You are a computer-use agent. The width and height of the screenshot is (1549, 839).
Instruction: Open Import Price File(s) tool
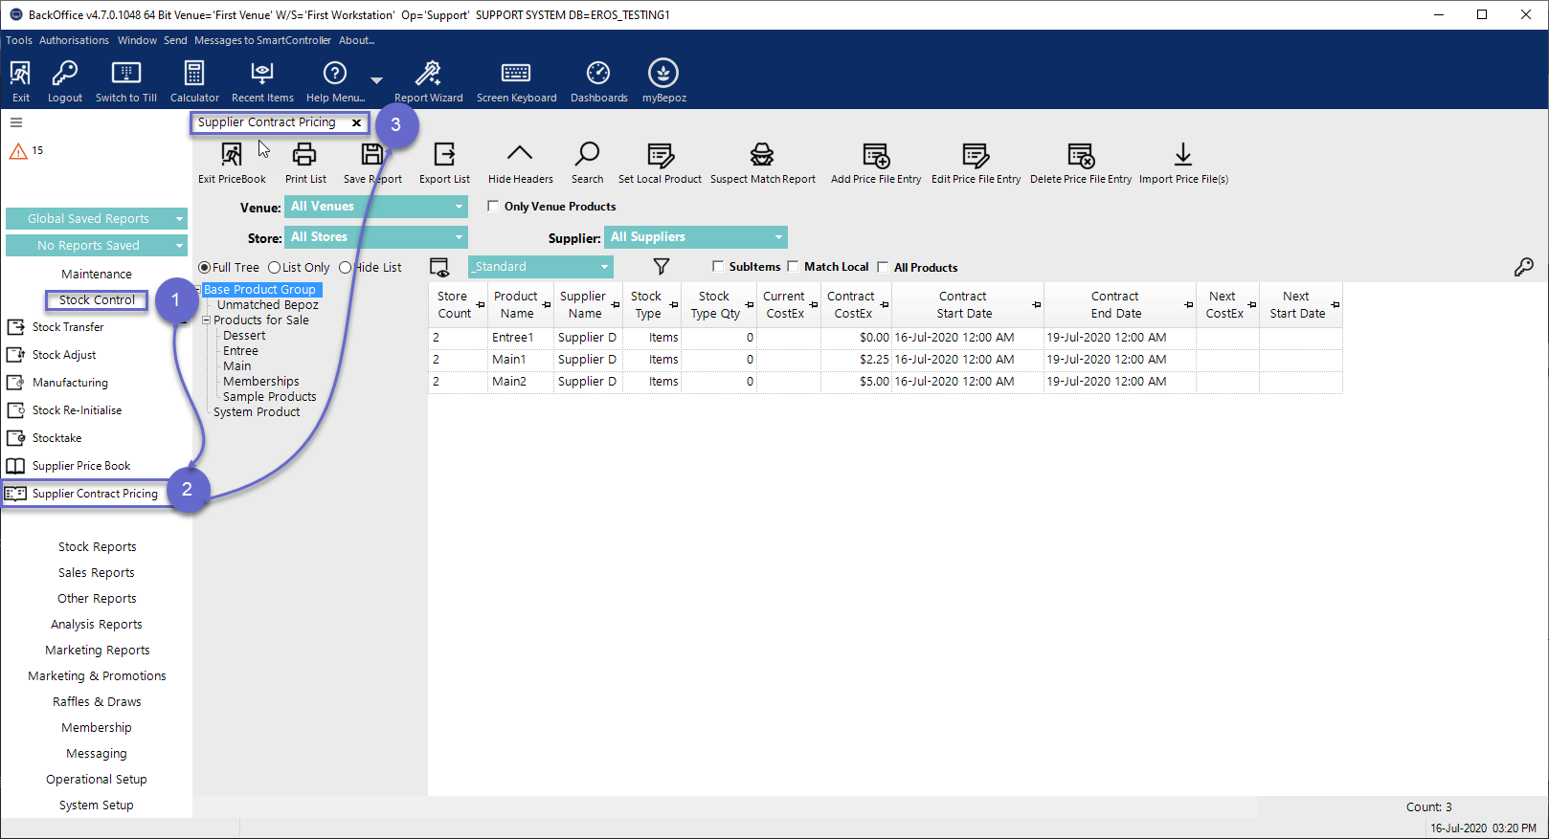(x=1182, y=156)
